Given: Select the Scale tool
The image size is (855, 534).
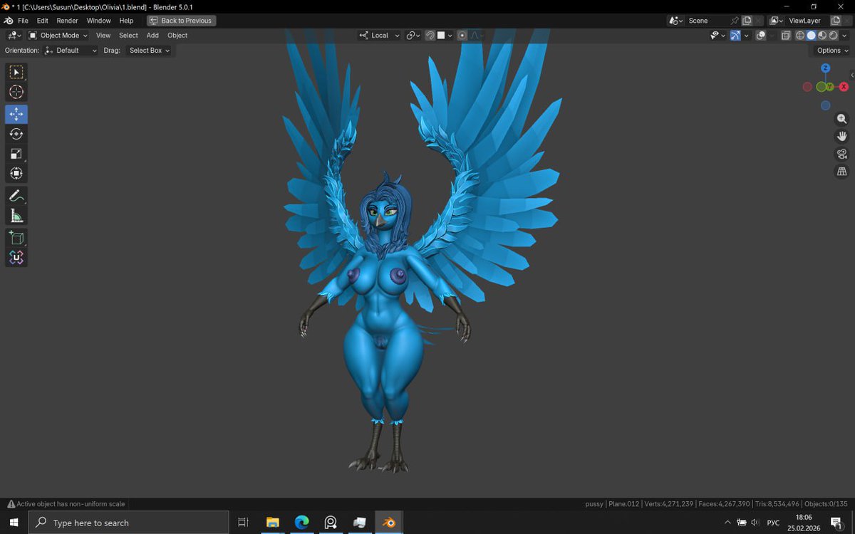Looking at the screenshot, I should (x=16, y=154).
